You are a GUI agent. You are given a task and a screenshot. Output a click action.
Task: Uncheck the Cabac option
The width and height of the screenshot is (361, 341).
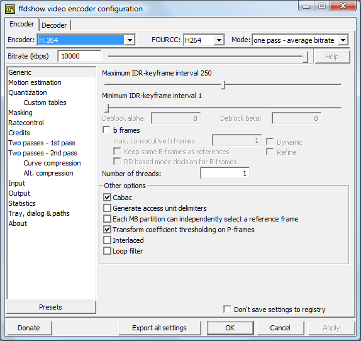[x=107, y=198]
